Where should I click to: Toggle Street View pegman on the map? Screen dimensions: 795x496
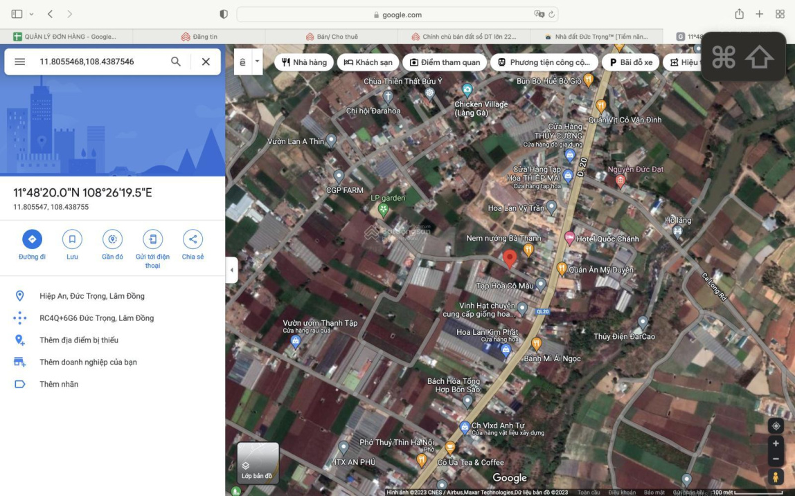coord(776,477)
